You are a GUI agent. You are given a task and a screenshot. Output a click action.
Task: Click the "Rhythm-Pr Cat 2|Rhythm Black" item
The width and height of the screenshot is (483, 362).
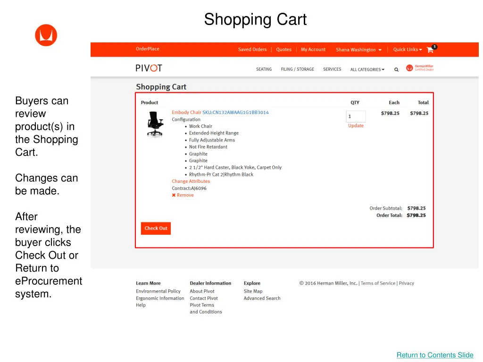(x=221, y=174)
